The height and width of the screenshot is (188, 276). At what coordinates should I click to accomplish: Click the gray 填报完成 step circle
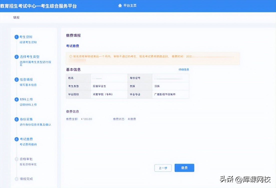(17, 179)
